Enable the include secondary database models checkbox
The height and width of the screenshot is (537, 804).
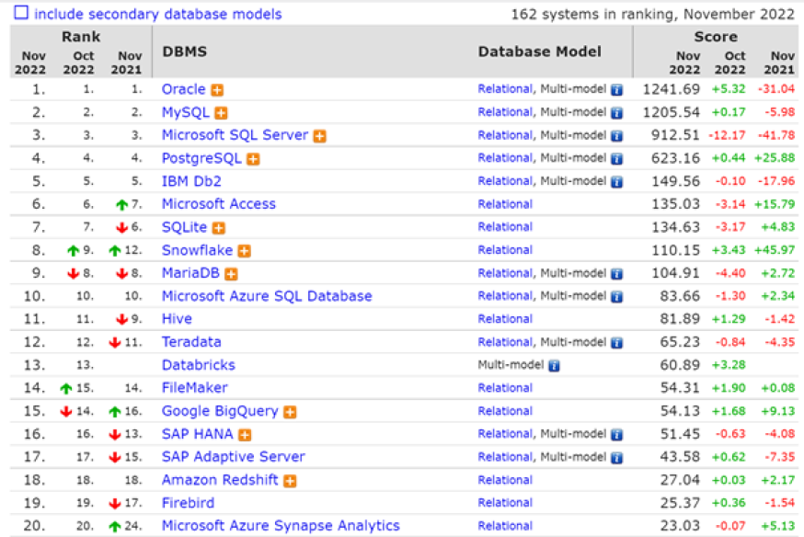(21, 12)
